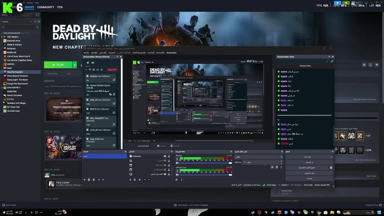This screenshot has width=384, height=216.
Task: Add a new scene transition plus icon
Action: [x=272, y=167]
